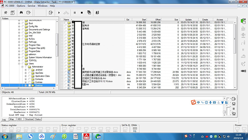Tick the checkbox beside Program Files folder
The height and width of the screenshot is (140, 248).
coord(23,45)
